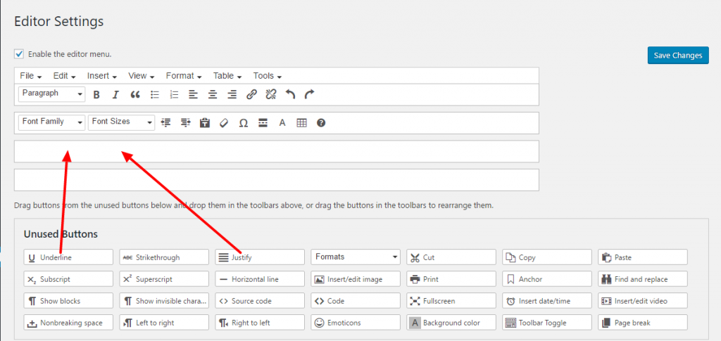
Task: Select the Insert/edit video button
Action: [x=643, y=301]
